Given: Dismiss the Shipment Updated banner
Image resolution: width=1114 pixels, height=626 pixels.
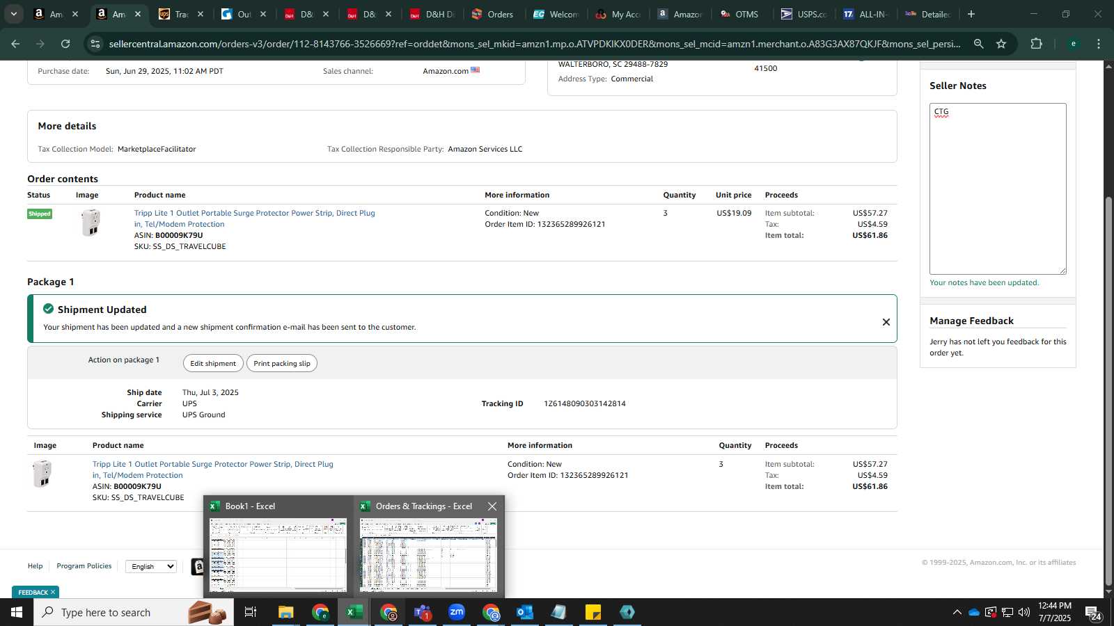Looking at the screenshot, I should click(x=886, y=322).
